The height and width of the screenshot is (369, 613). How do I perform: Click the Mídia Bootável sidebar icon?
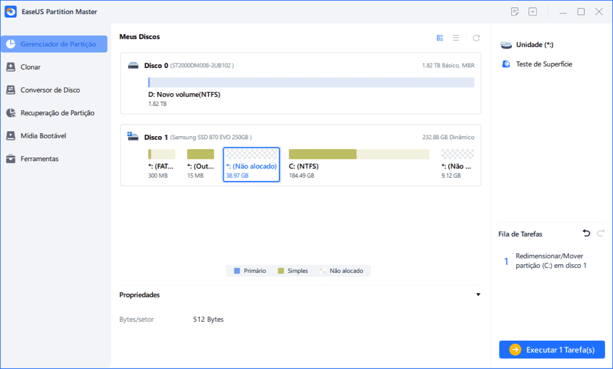[10, 135]
